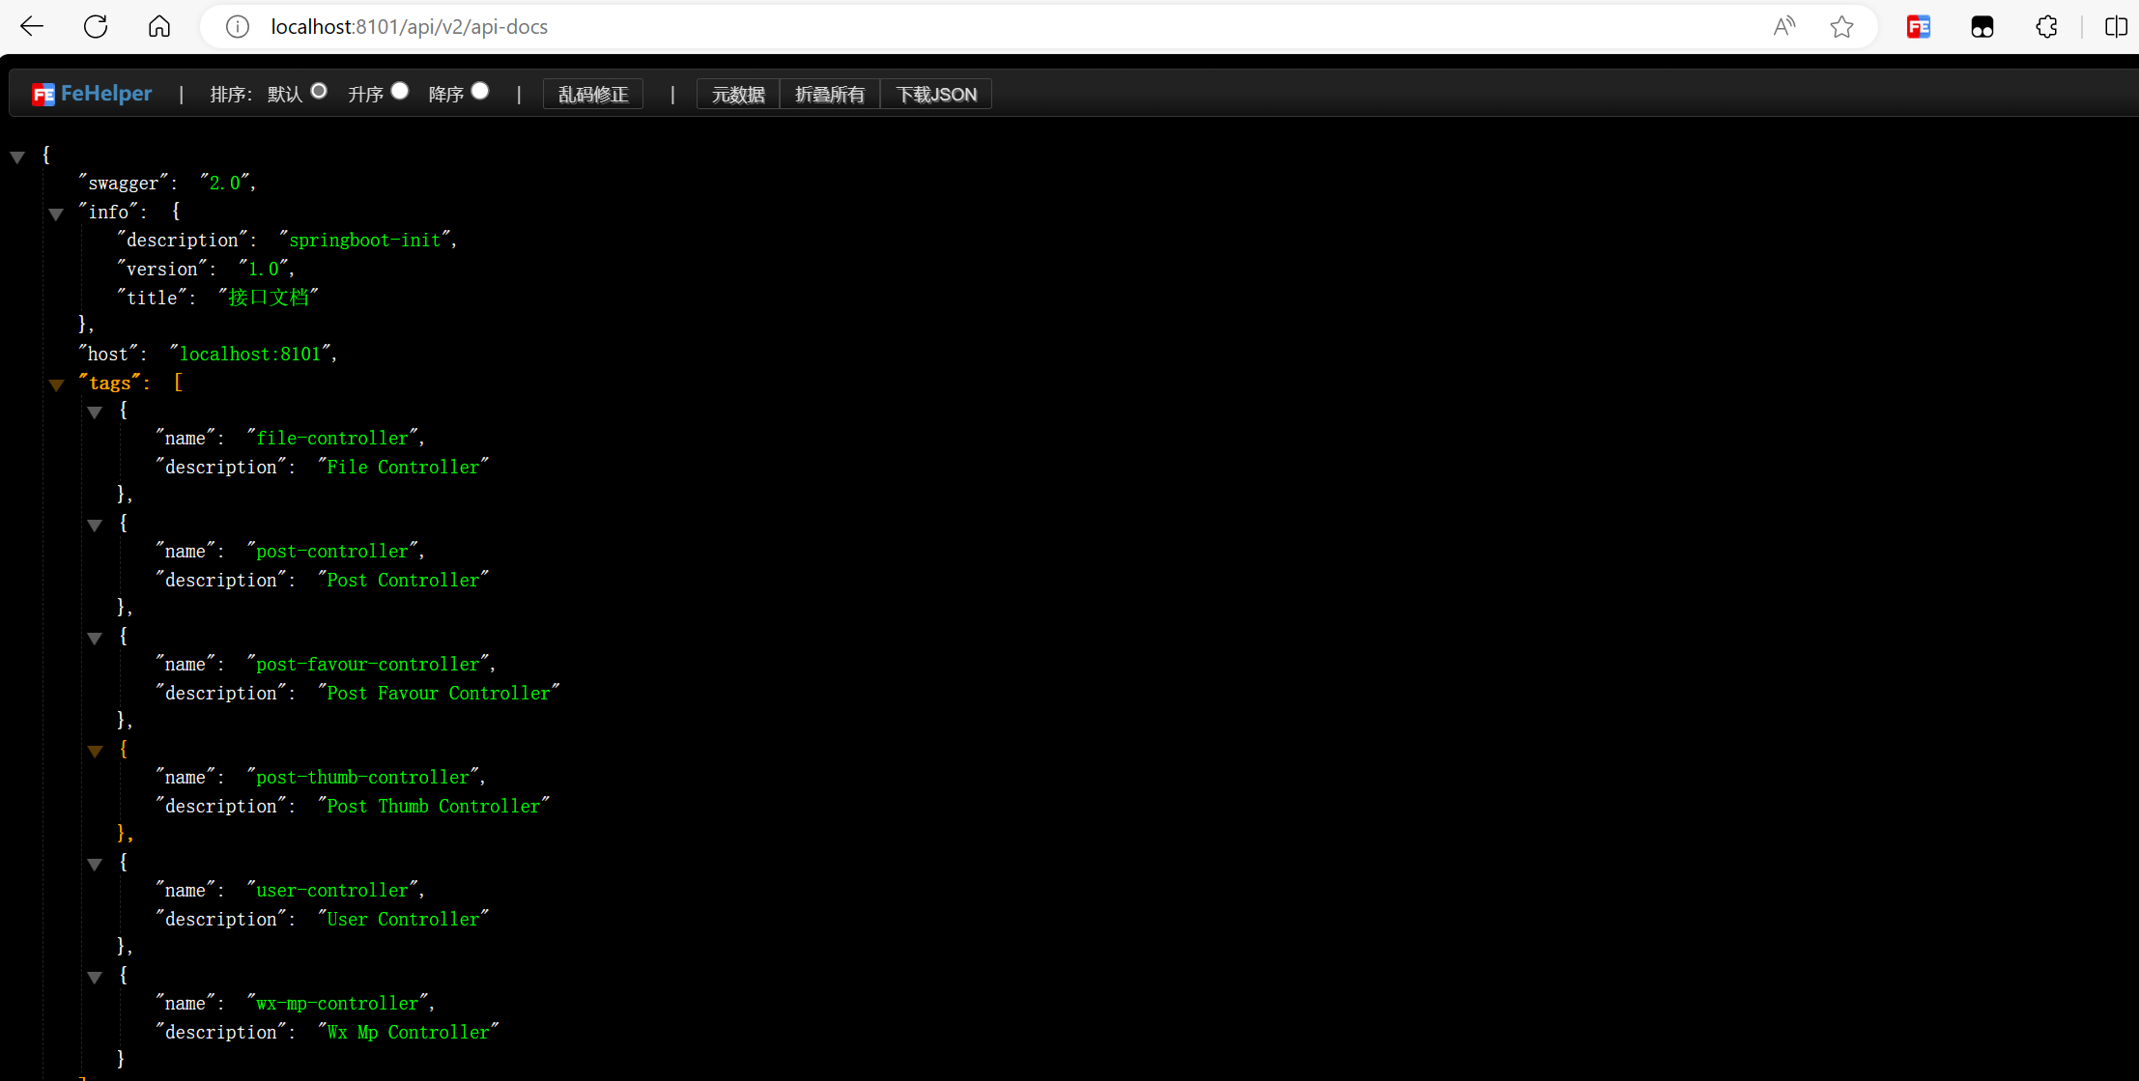Click the browser back arrow

point(32,26)
